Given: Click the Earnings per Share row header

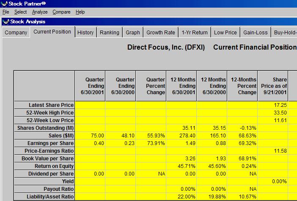Looking at the screenshot, I should tap(44, 143).
